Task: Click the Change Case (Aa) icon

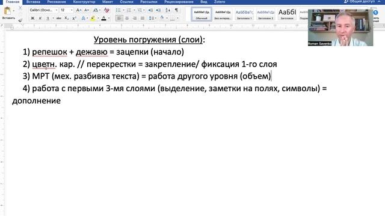Action: click(96, 10)
